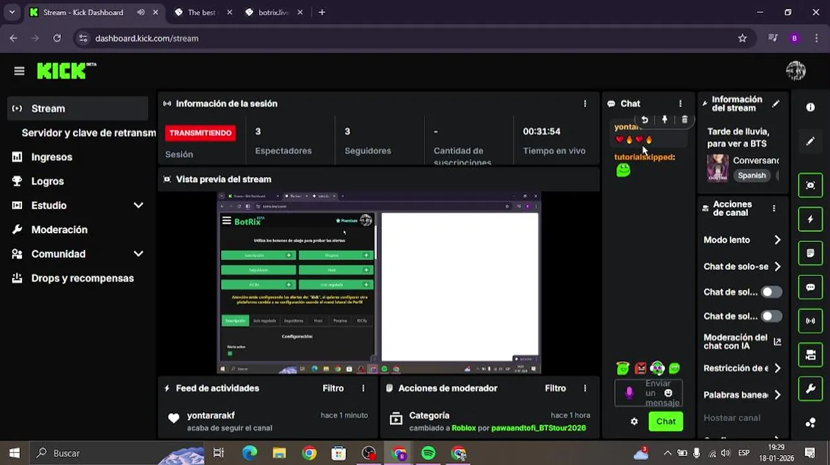
Task: Open Chat de solo-se chevron
Action: (x=777, y=266)
